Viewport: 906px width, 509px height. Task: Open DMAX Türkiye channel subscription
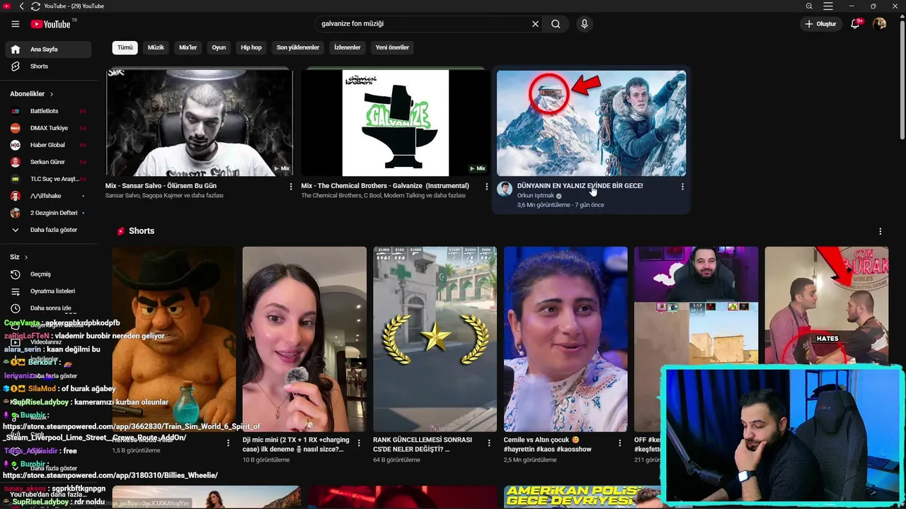[48, 128]
